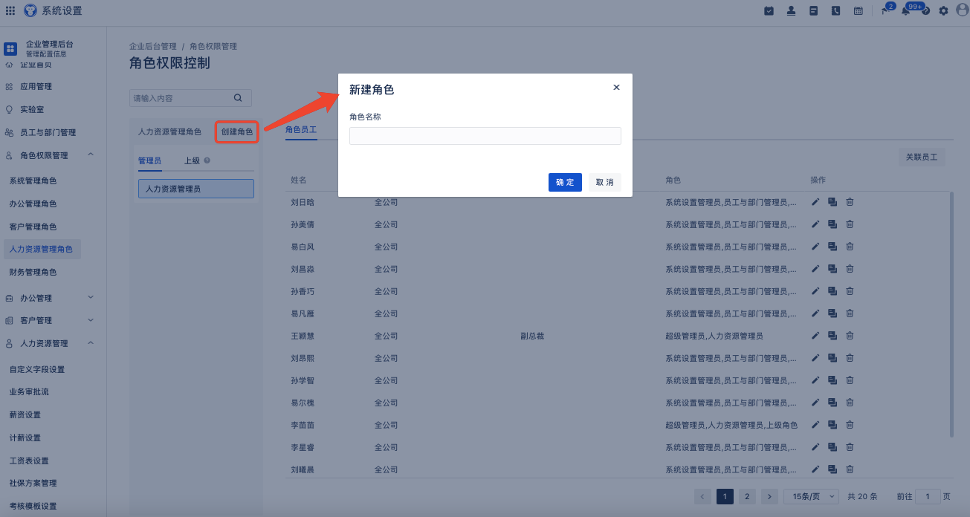Open 自定义字段设置 in the sidebar
This screenshot has height=517, width=970.
pos(37,369)
